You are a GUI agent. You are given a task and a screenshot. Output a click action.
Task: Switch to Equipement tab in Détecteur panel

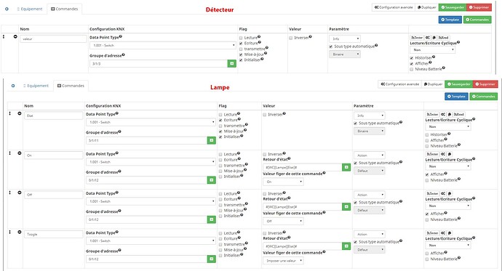[x=29, y=9]
